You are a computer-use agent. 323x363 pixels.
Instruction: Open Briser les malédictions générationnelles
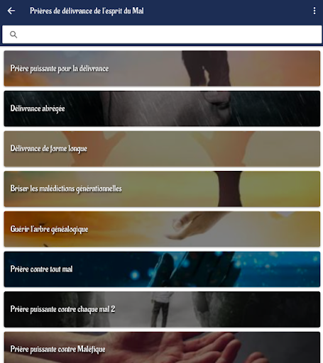(162, 189)
